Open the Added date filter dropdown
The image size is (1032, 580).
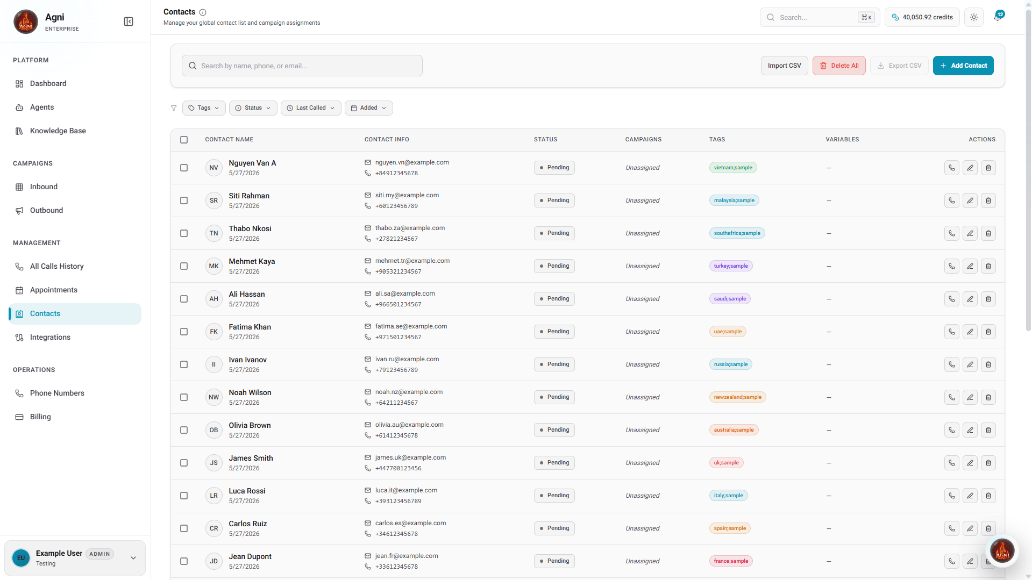tap(369, 108)
